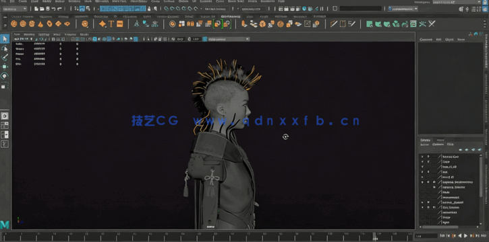Open the Channels menu in the Channel Box
The height and width of the screenshot is (242, 489).
[x=426, y=40]
